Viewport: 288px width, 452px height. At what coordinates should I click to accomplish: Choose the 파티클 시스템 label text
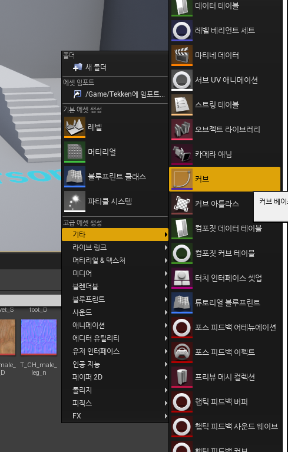click(110, 202)
